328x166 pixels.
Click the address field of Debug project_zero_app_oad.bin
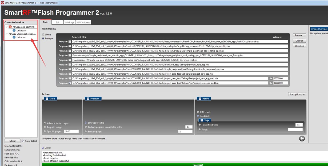click(281, 78)
